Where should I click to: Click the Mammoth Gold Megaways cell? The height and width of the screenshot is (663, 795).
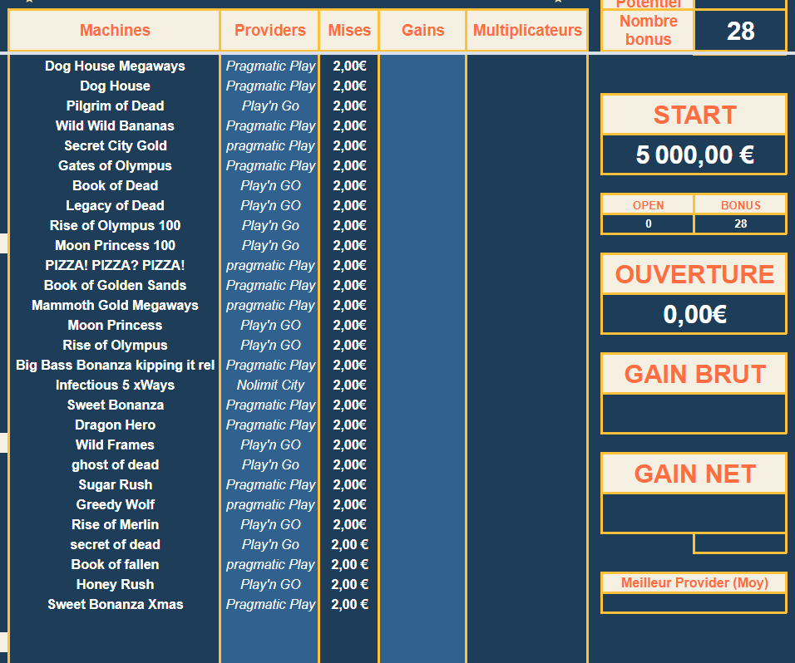[x=115, y=306]
